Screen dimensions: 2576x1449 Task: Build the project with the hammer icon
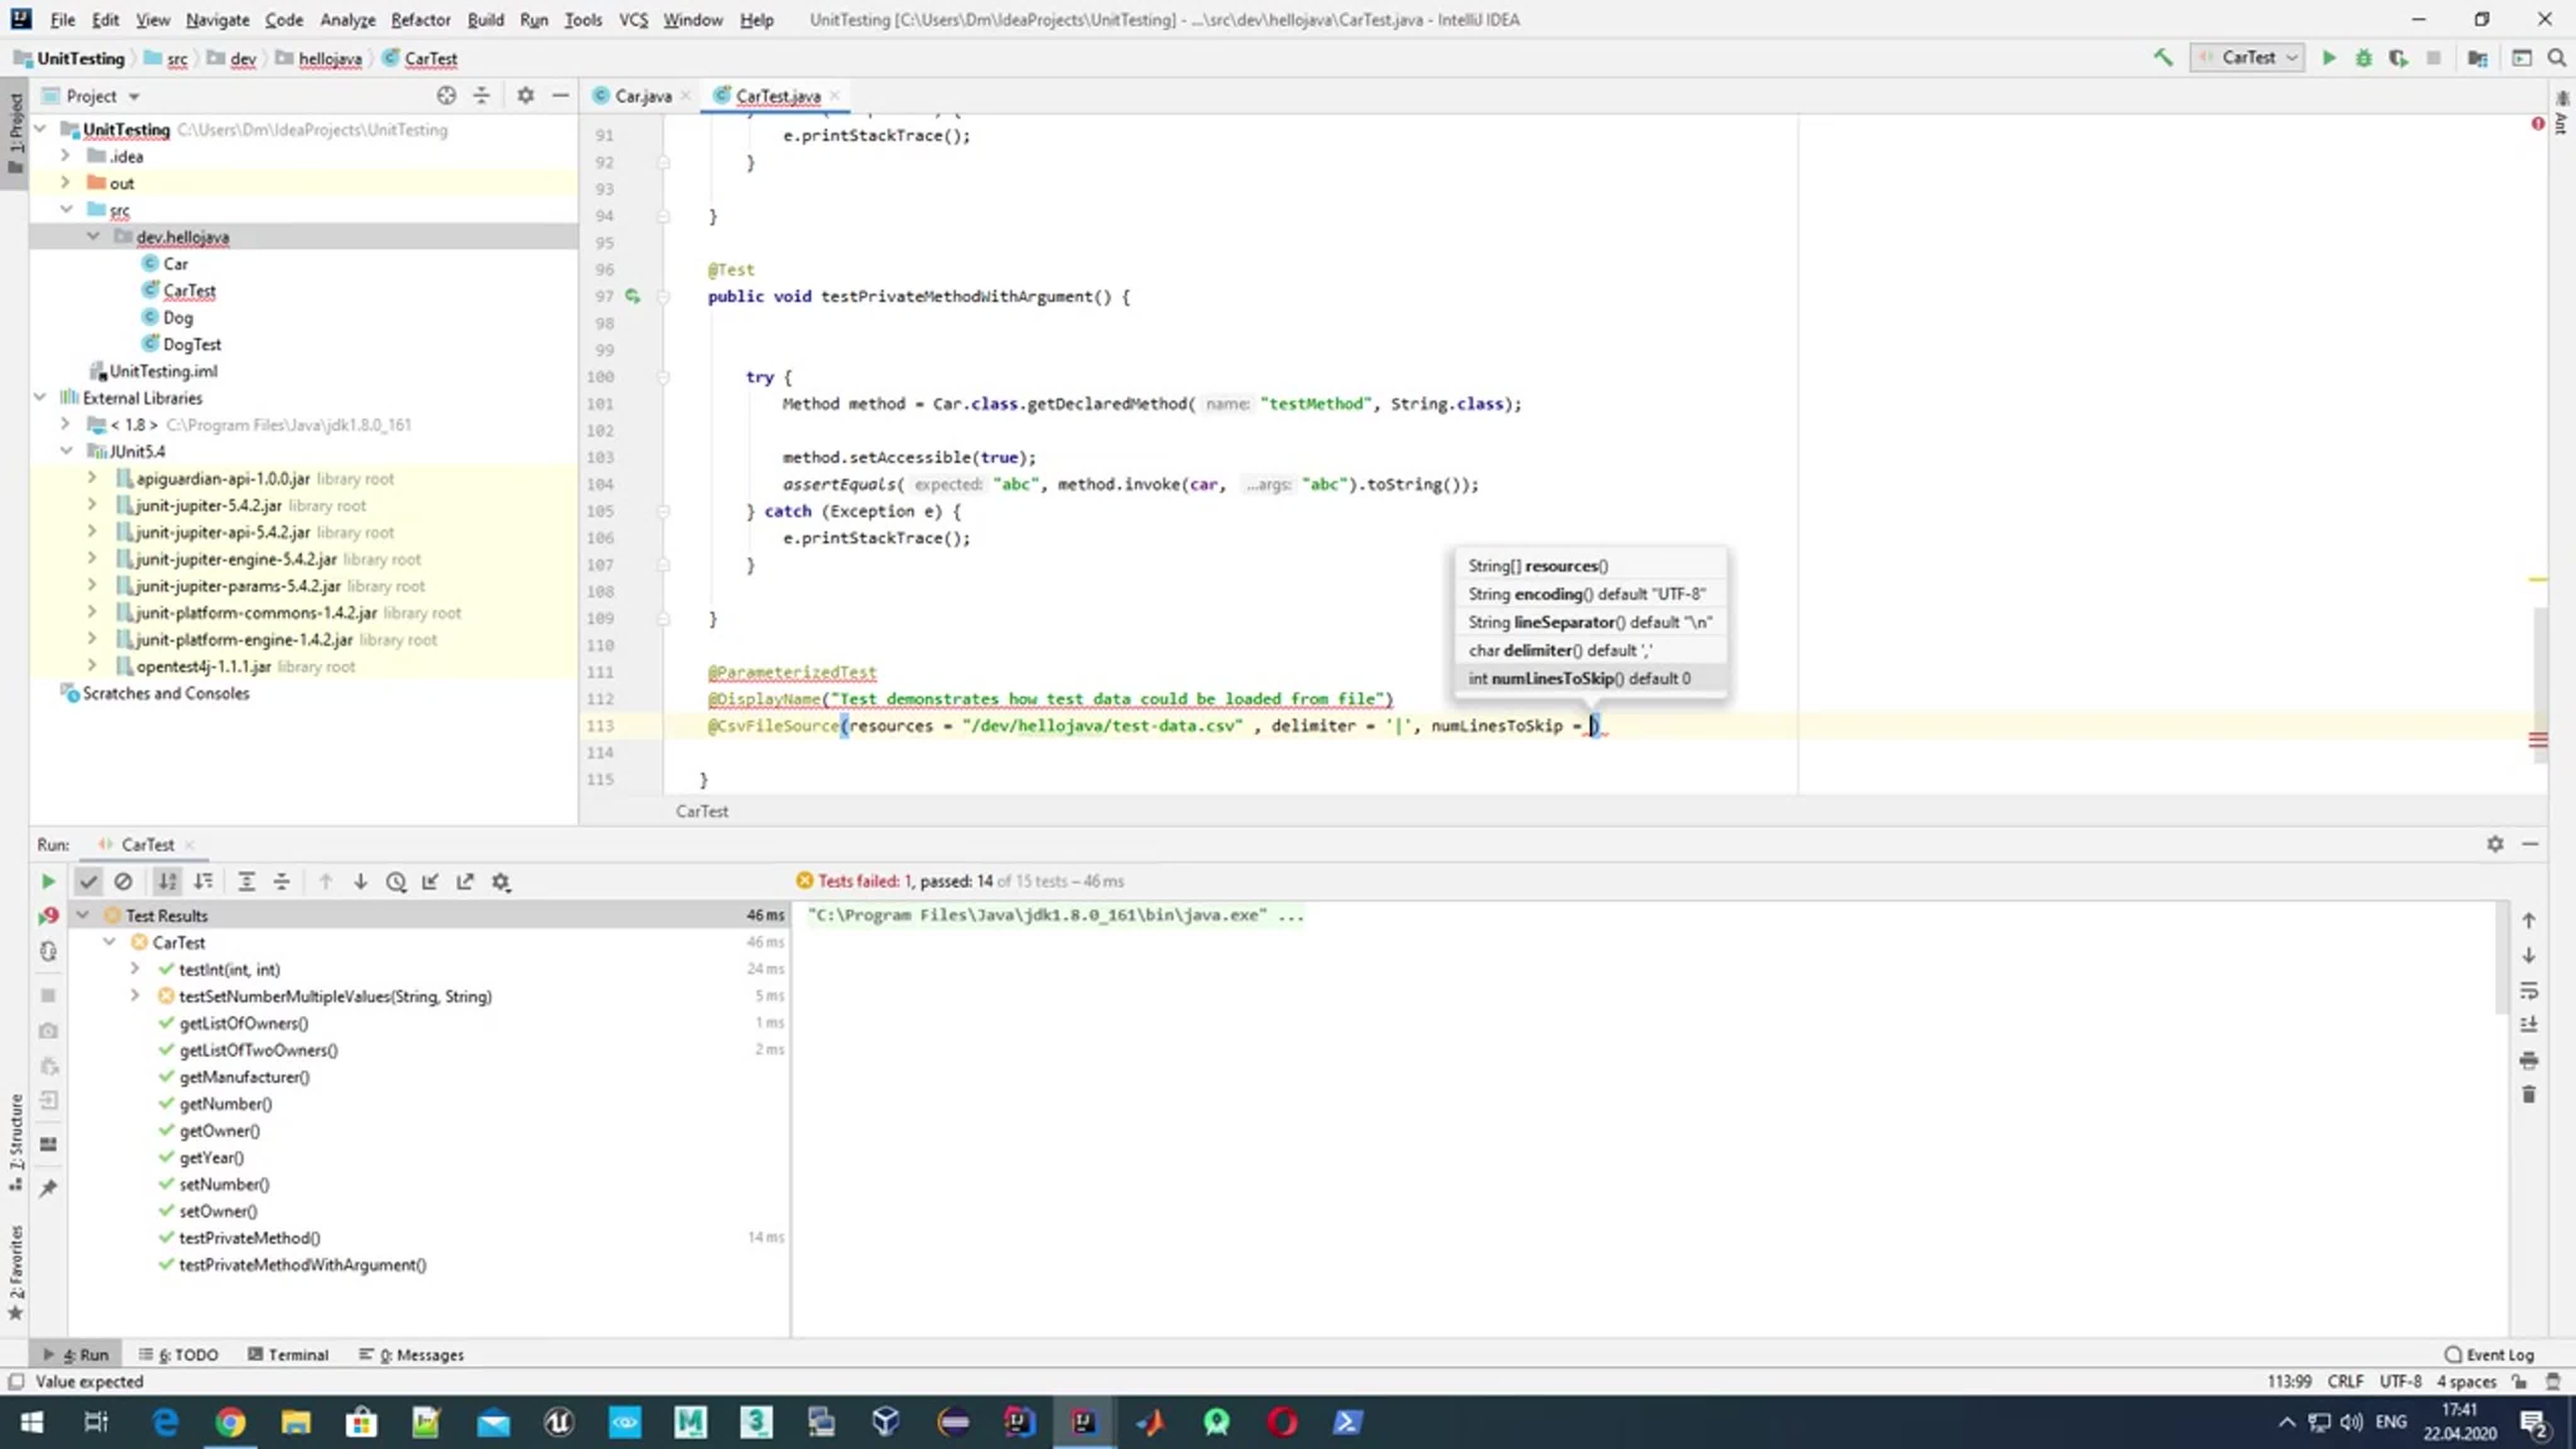click(x=2163, y=57)
